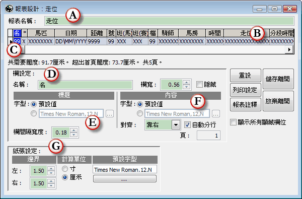Select 寸 as the measurement unit
The width and height of the screenshot is (302, 199).
coord(65,169)
